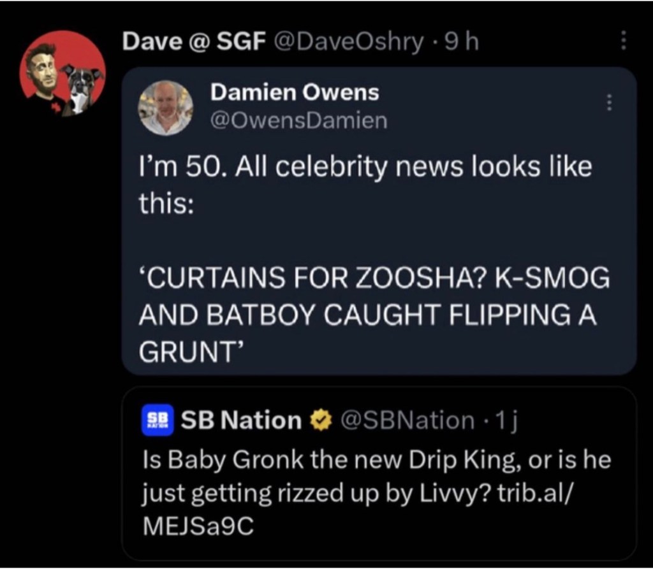Open three-dot menu on Damien Owens card

pos(609,103)
